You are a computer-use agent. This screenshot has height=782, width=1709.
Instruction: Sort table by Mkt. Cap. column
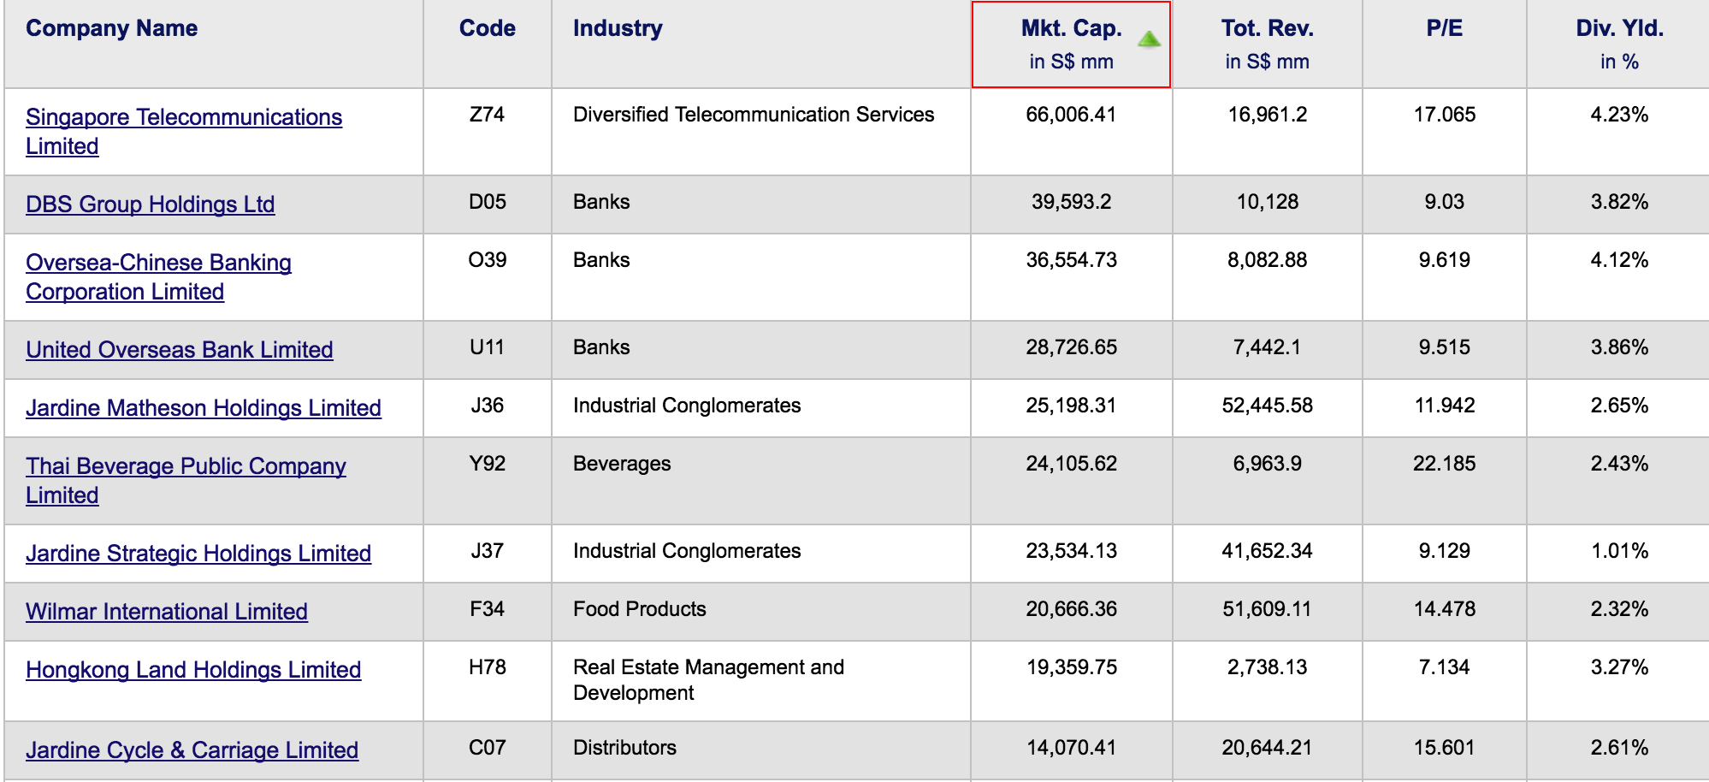tap(1070, 29)
